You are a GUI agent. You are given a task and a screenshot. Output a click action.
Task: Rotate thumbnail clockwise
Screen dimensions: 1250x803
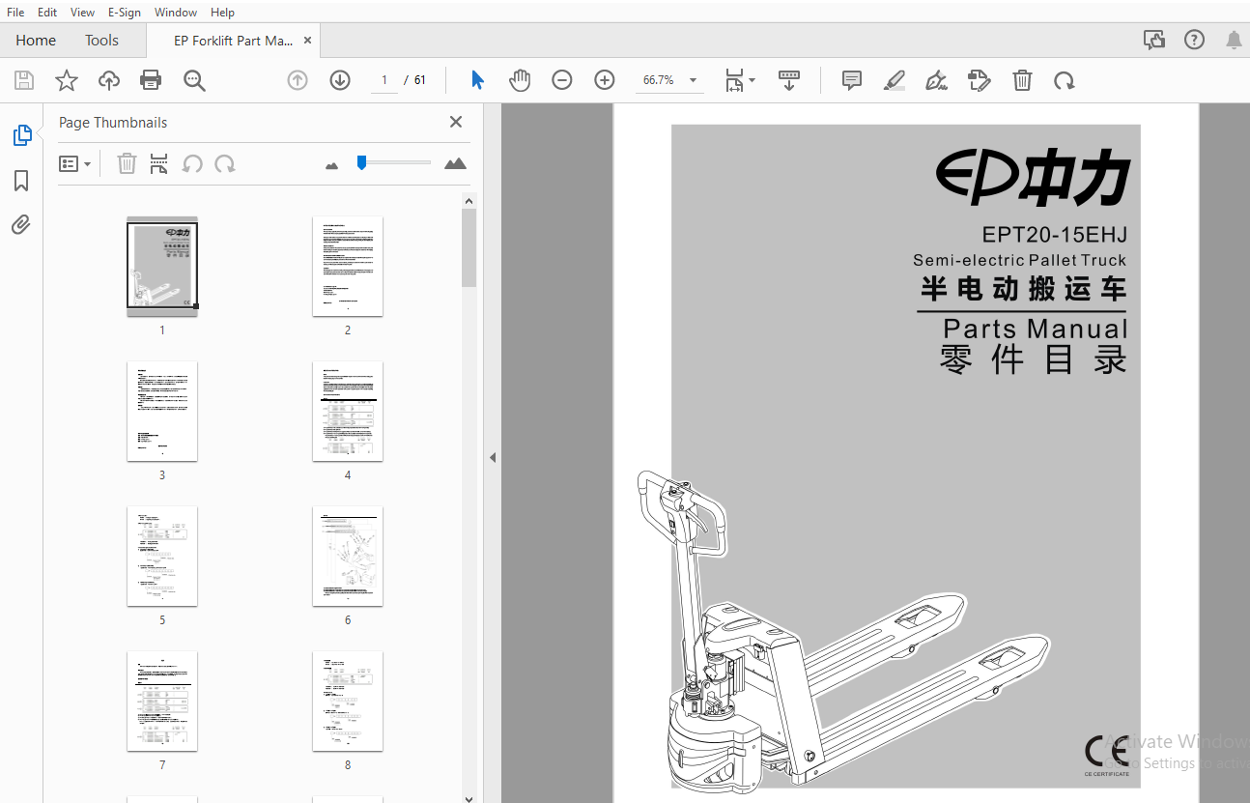225,163
